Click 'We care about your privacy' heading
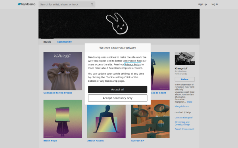 point(118,48)
